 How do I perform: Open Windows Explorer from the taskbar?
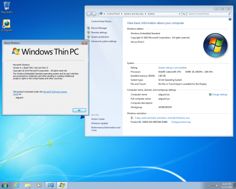point(28,185)
